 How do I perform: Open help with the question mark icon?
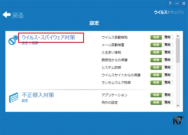coord(170,4)
